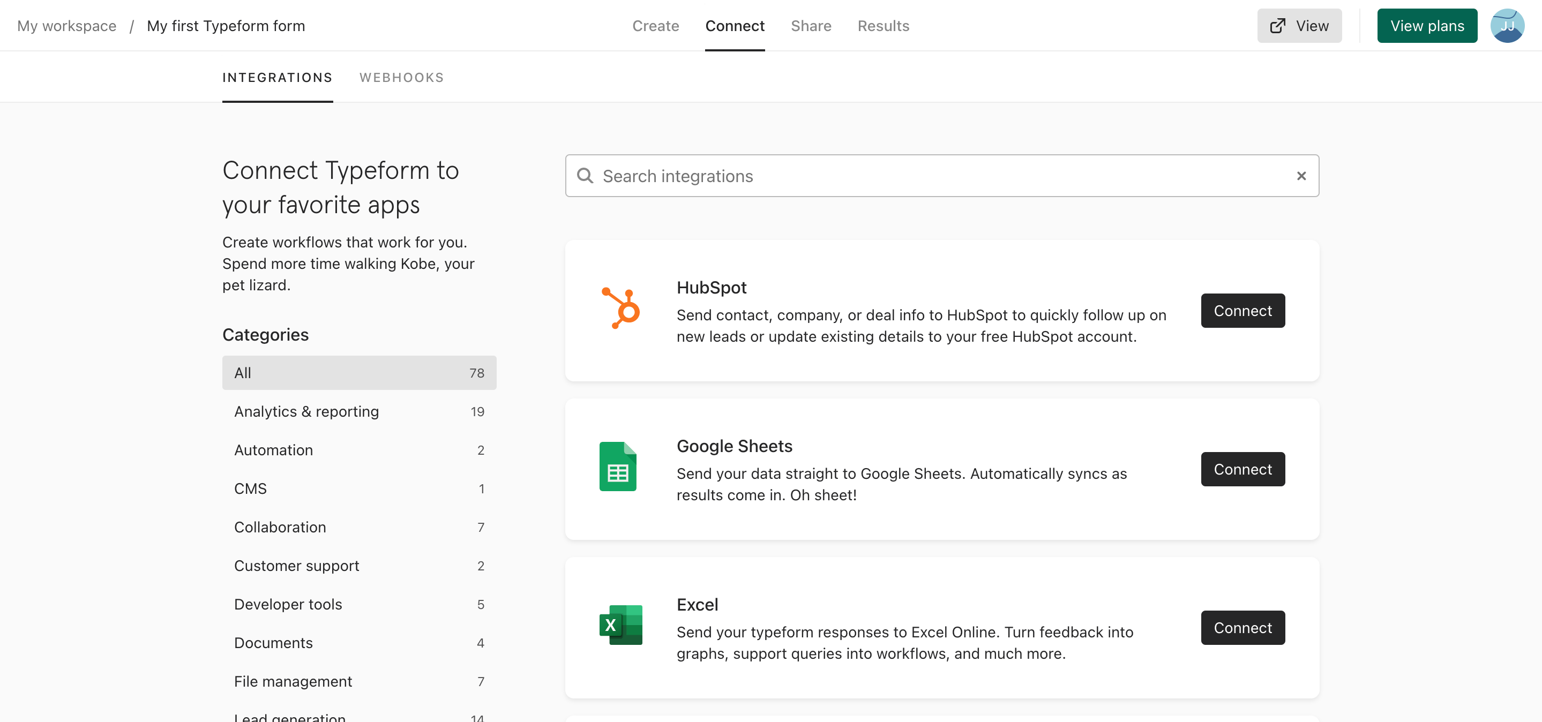Screen dimensions: 1542x722
Task: Click the Google Sheets logo icon
Action: [618, 467]
